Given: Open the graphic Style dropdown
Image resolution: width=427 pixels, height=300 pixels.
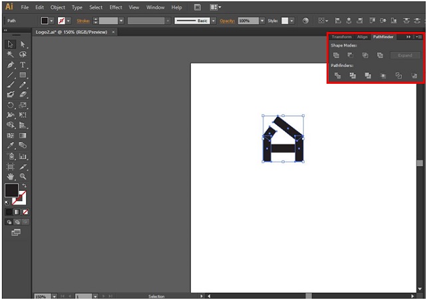Looking at the screenshot, I should (x=292, y=21).
